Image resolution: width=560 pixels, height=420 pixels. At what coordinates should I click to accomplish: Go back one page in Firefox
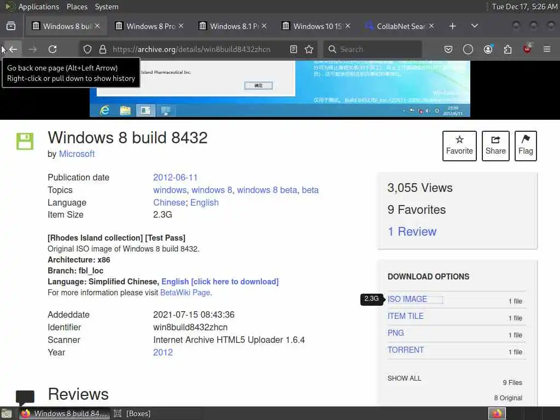[x=13, y=49]
